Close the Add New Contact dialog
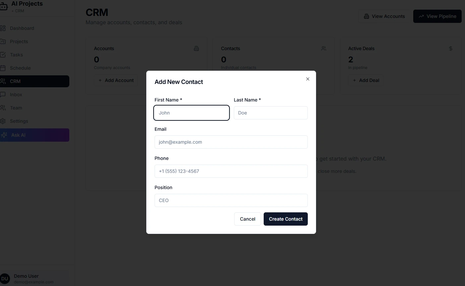The height and width of the screenshot is (286, 465). 308,79
